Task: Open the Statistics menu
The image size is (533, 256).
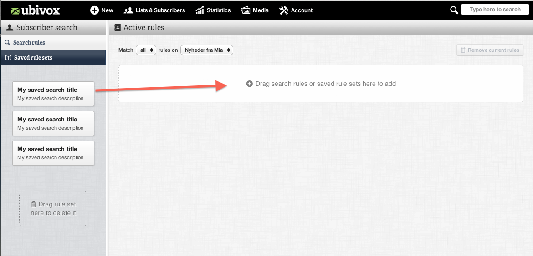Action: 219,10
